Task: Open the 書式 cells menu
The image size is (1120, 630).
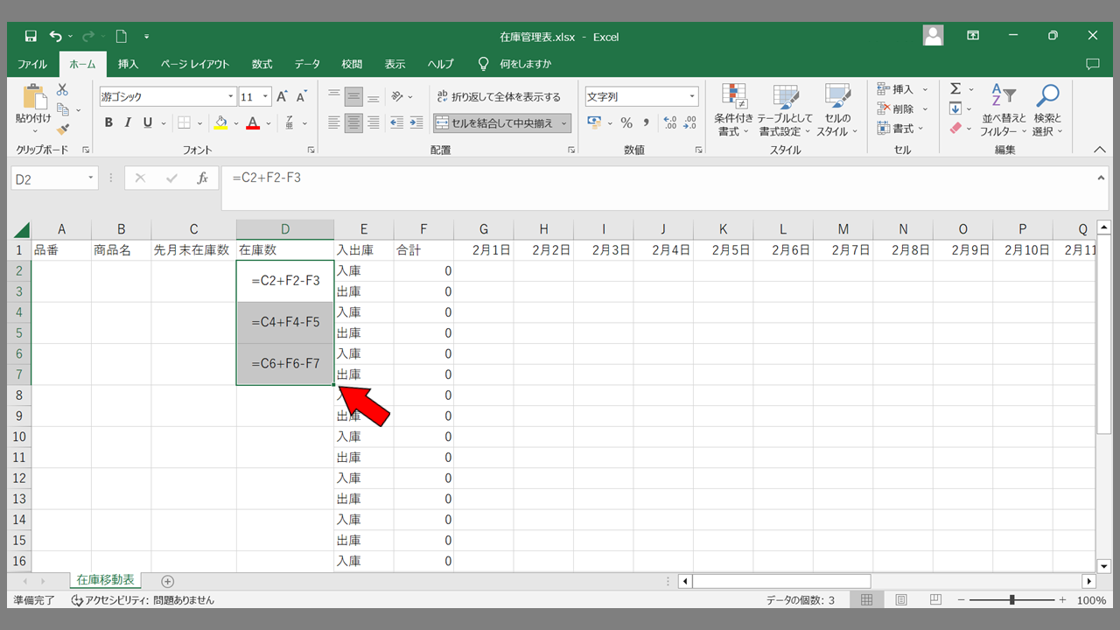Action: tap(902, 128)
